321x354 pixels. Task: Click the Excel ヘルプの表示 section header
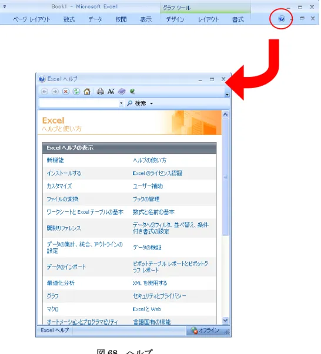[129, 148]
